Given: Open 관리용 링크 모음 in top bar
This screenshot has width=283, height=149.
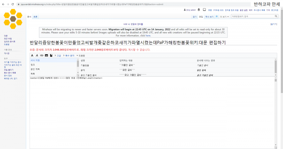Looking at the screenshot, I should (x=232, y=10).
